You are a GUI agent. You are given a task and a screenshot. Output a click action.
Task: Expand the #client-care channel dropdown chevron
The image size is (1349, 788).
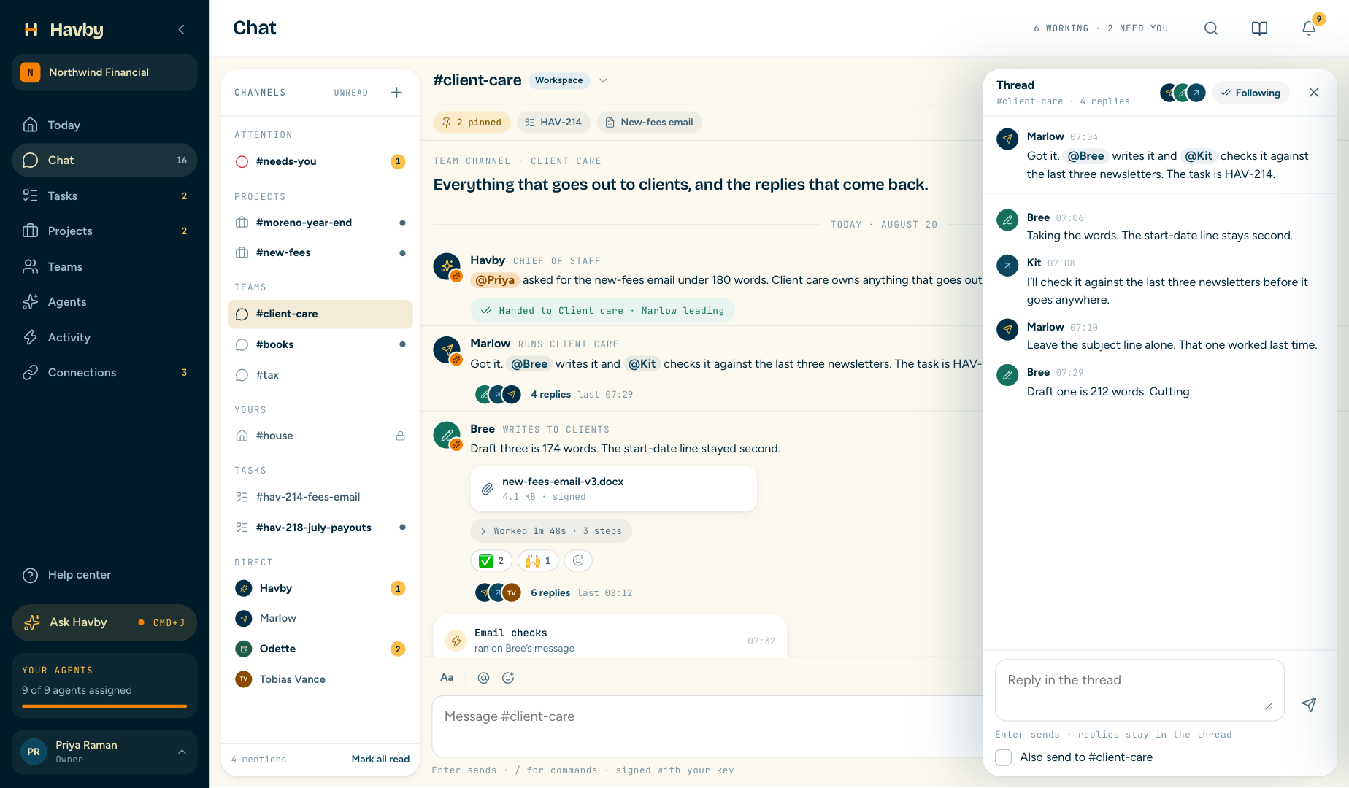click(603, 80)
